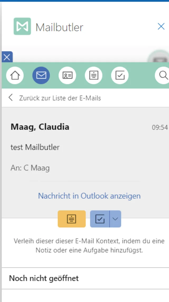The width and height of the screenshot is (169, 302).
Task: Click "Zurück zur Liste der E-Mails"
Action: [x=60, y=98]
